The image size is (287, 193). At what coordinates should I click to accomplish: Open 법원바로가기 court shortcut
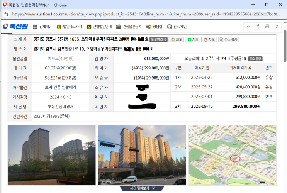[x=69, y=27]
